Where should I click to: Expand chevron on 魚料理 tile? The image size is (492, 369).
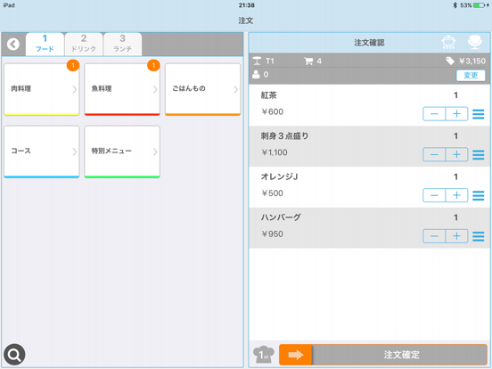pyautogui.click(x=155, y=89)
